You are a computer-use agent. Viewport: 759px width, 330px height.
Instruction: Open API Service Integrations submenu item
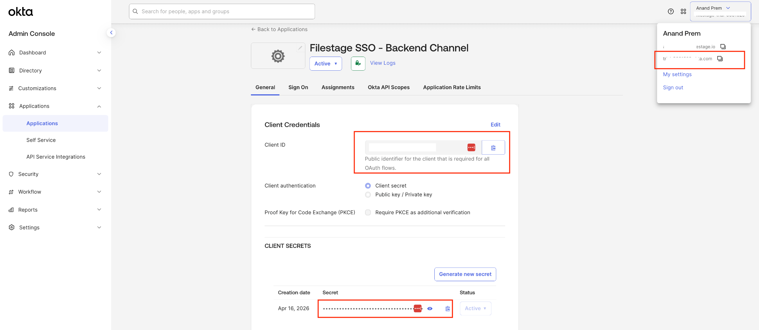(56, 156)
